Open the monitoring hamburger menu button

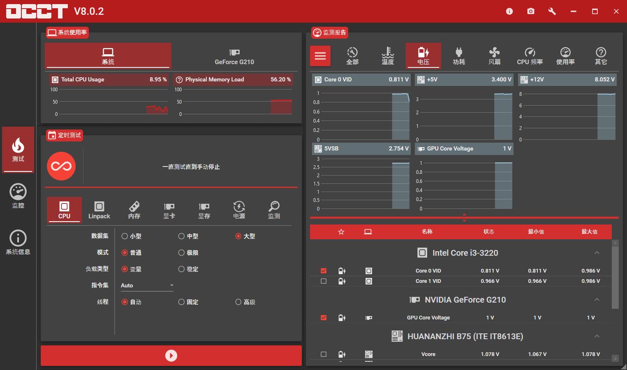pyautogui.click(x=320, y=56)
